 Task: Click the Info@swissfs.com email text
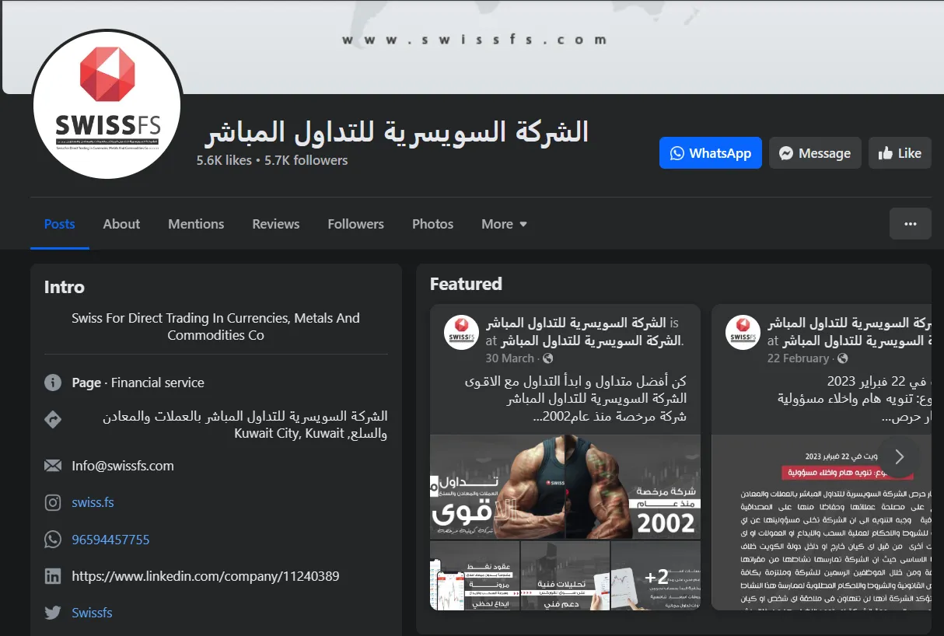[123, 466]
